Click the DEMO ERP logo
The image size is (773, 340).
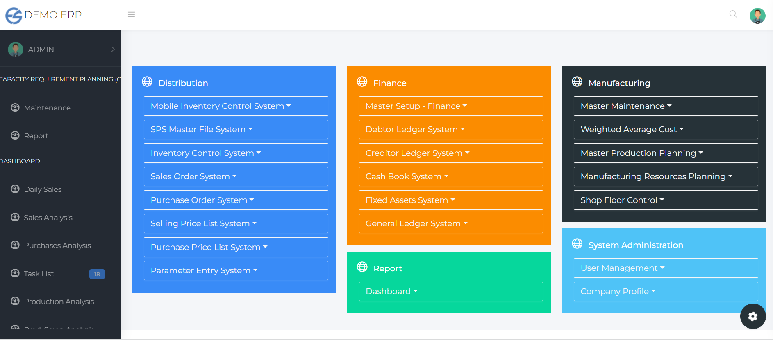(43, 15)
